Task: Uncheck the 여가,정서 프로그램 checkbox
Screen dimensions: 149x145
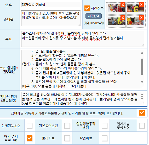Action: click(x=30, y=138)
